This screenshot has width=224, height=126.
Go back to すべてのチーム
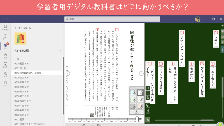23,28
